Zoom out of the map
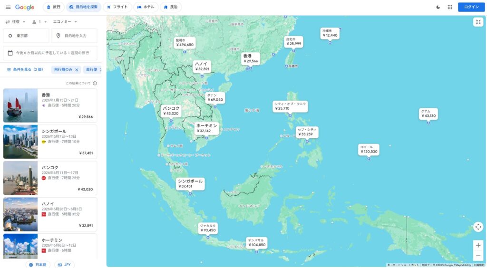The width and height of the screenshot is (487, 268). point(478,256)
